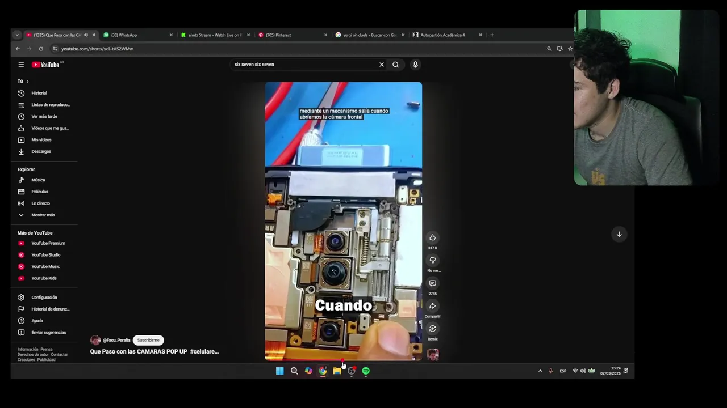The width and height of the screenshot is (727, 408).
Task: Open the @Facu_Peralta channel
Action: [x=116, y=340]
